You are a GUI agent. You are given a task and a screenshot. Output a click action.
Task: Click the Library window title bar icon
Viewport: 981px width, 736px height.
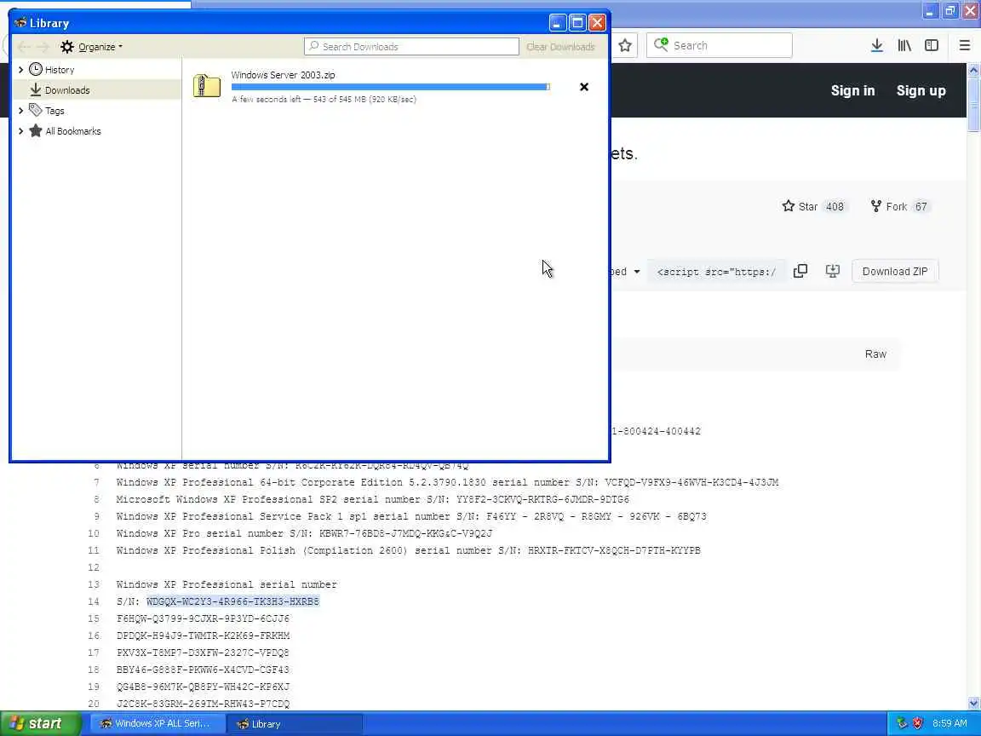pyautogui.click(x=20, y=22)
